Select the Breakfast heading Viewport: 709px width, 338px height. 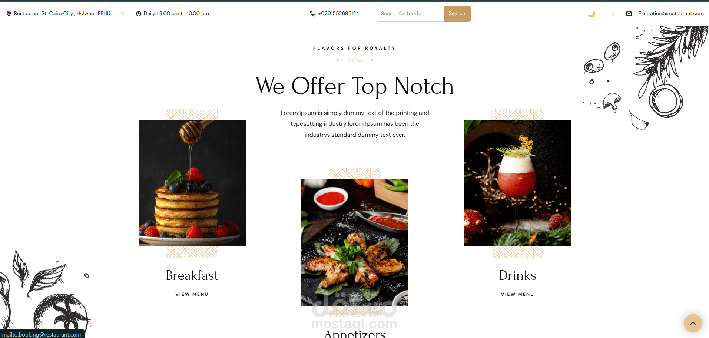192,275
